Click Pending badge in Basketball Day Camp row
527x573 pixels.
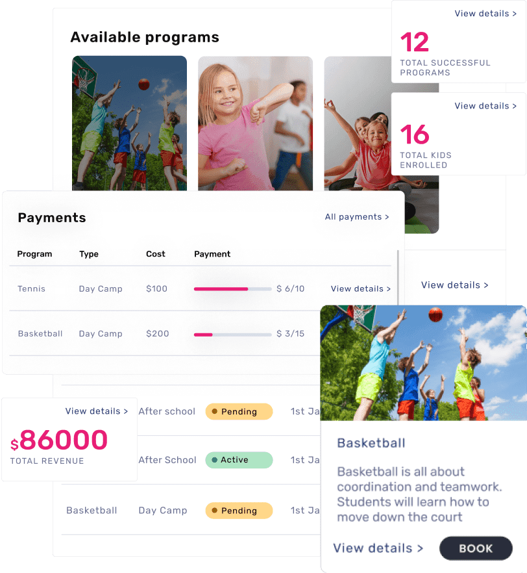tap(239, 511)
